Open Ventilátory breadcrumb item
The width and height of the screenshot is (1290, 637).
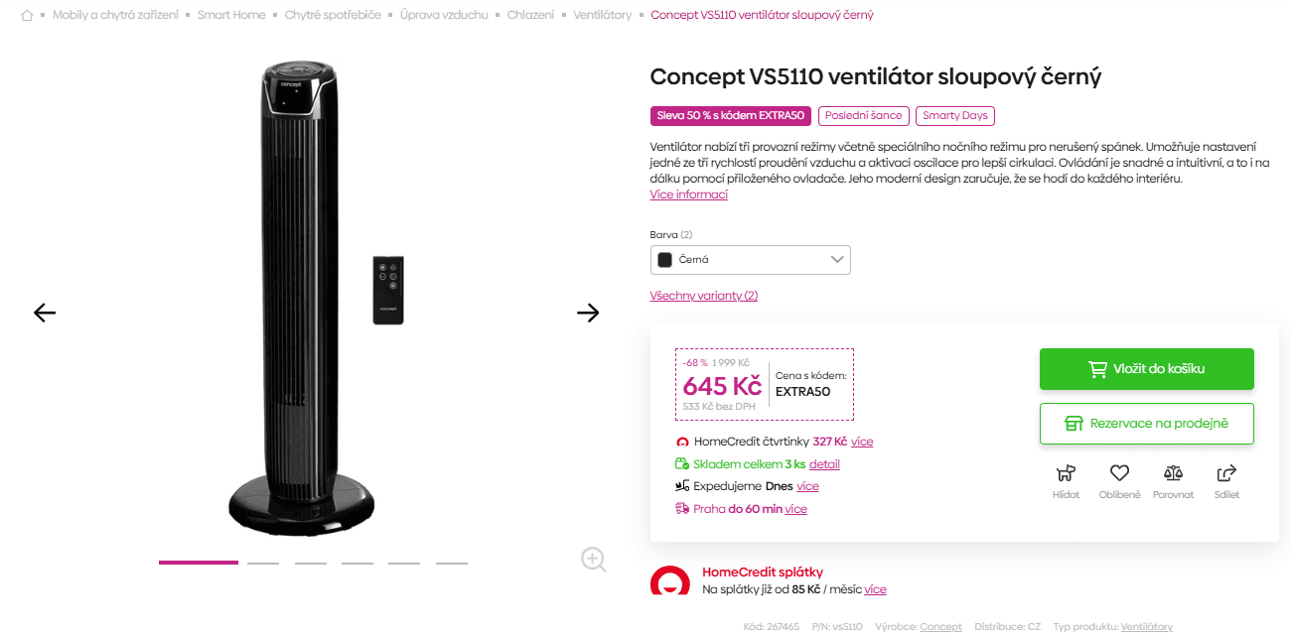603,16
